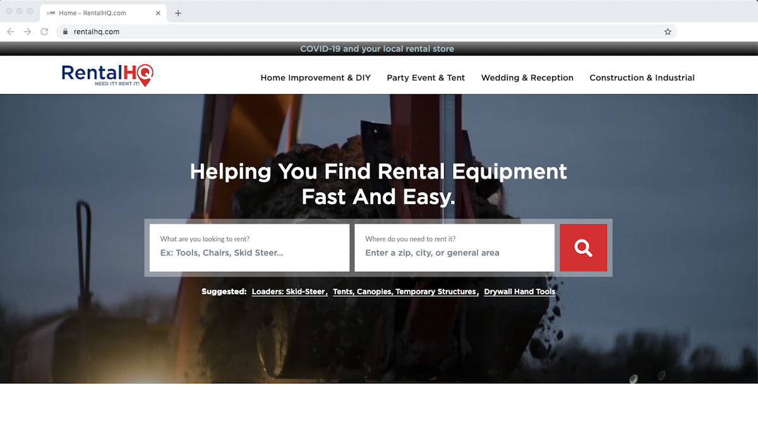Open the Construction & Industrial menu
This screenshot has height=427, width=758.
pyautogui.click(x=642, y=78)
